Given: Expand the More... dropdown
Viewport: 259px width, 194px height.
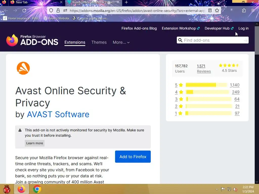Looking at the screenshot, I should tap(121, 42).
